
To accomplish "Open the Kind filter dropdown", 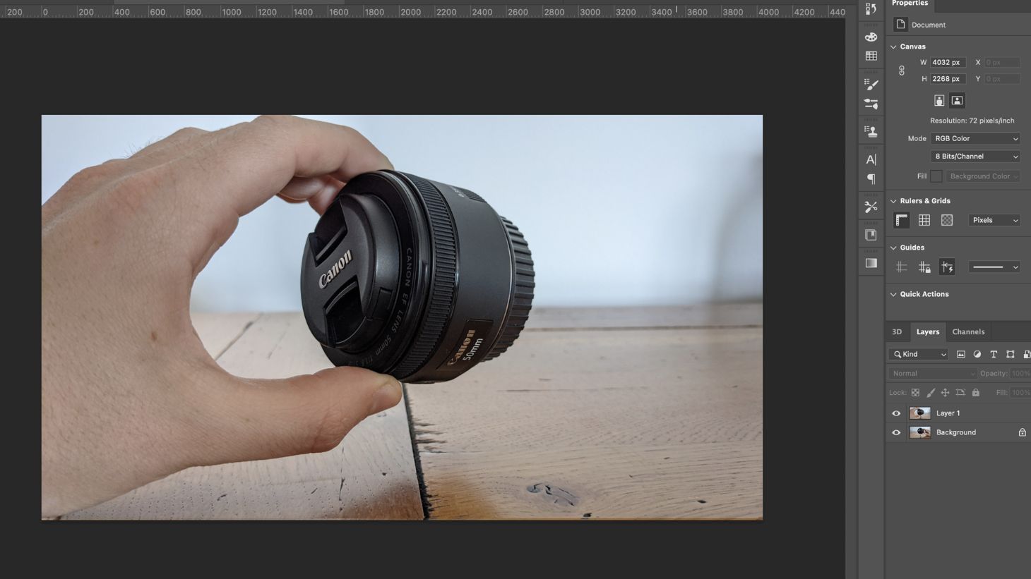I will coord(918,354).
